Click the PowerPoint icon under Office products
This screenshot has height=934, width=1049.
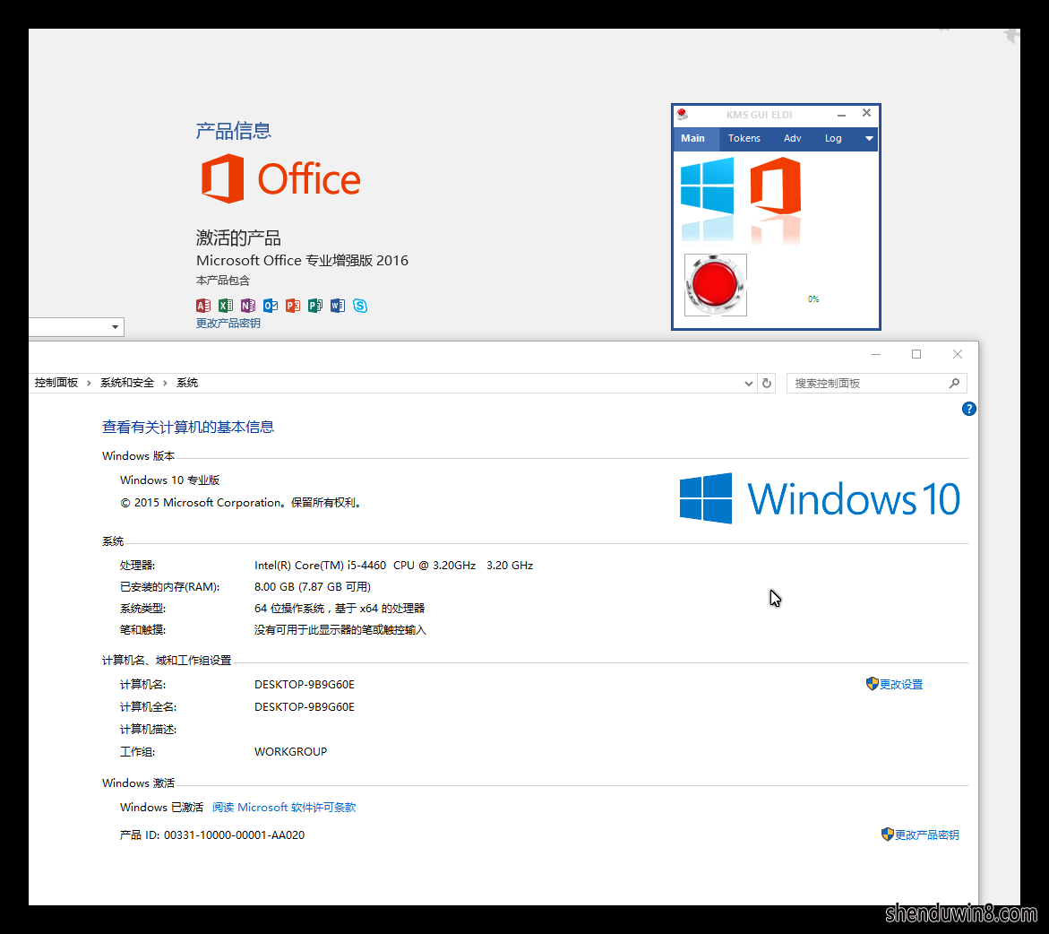point(293,306)
